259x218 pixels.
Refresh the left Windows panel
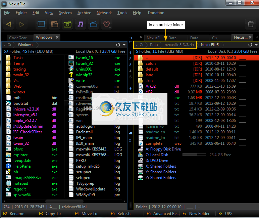point(118,45)
